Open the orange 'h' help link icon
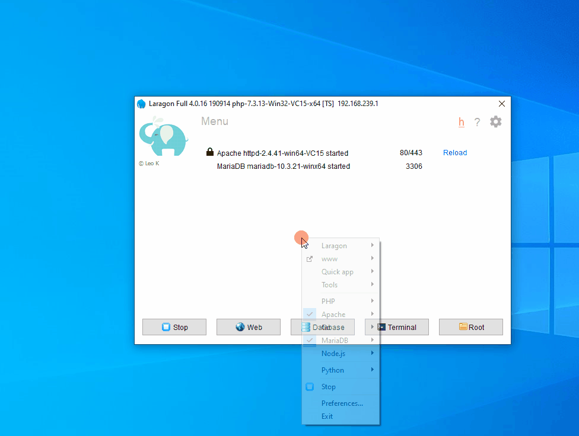Image resolution: width=579 pixels, height=436 pixels. [461, 122]
